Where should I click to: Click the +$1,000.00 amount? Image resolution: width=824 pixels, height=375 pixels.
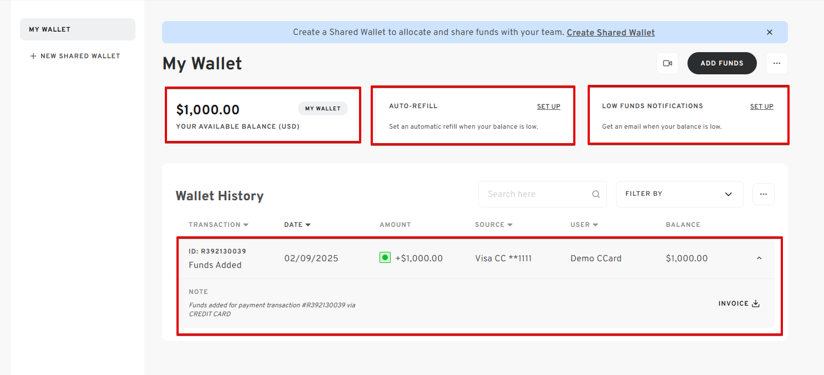click(x=419, y=259)
